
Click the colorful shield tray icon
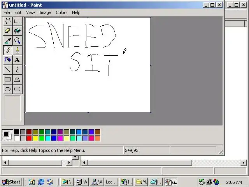point(216,182)
